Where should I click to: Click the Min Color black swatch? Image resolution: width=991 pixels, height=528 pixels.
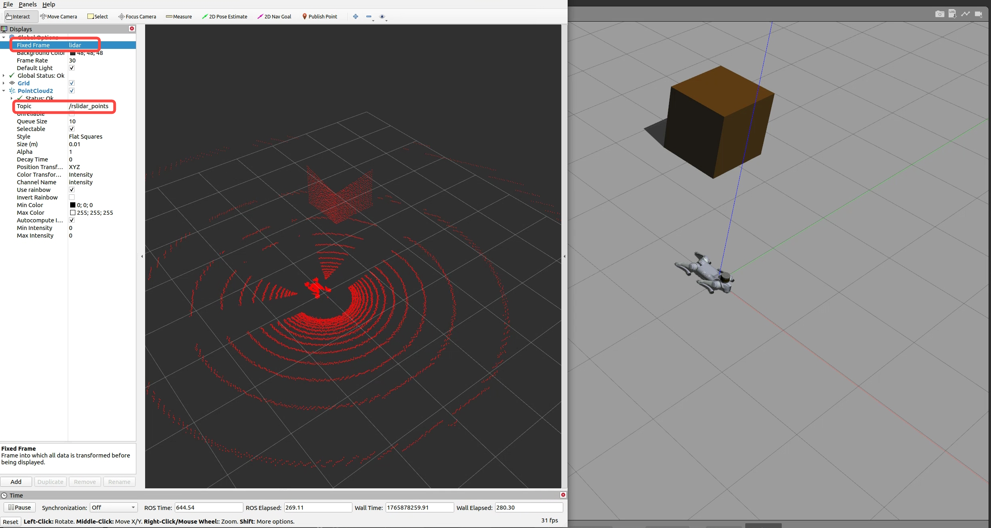(x=73, y=205)
